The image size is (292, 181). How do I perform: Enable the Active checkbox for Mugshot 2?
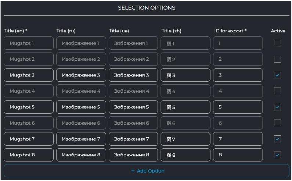point(277,59)
